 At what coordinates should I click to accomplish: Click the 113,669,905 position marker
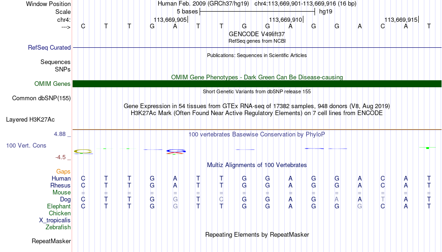point(171,19)
